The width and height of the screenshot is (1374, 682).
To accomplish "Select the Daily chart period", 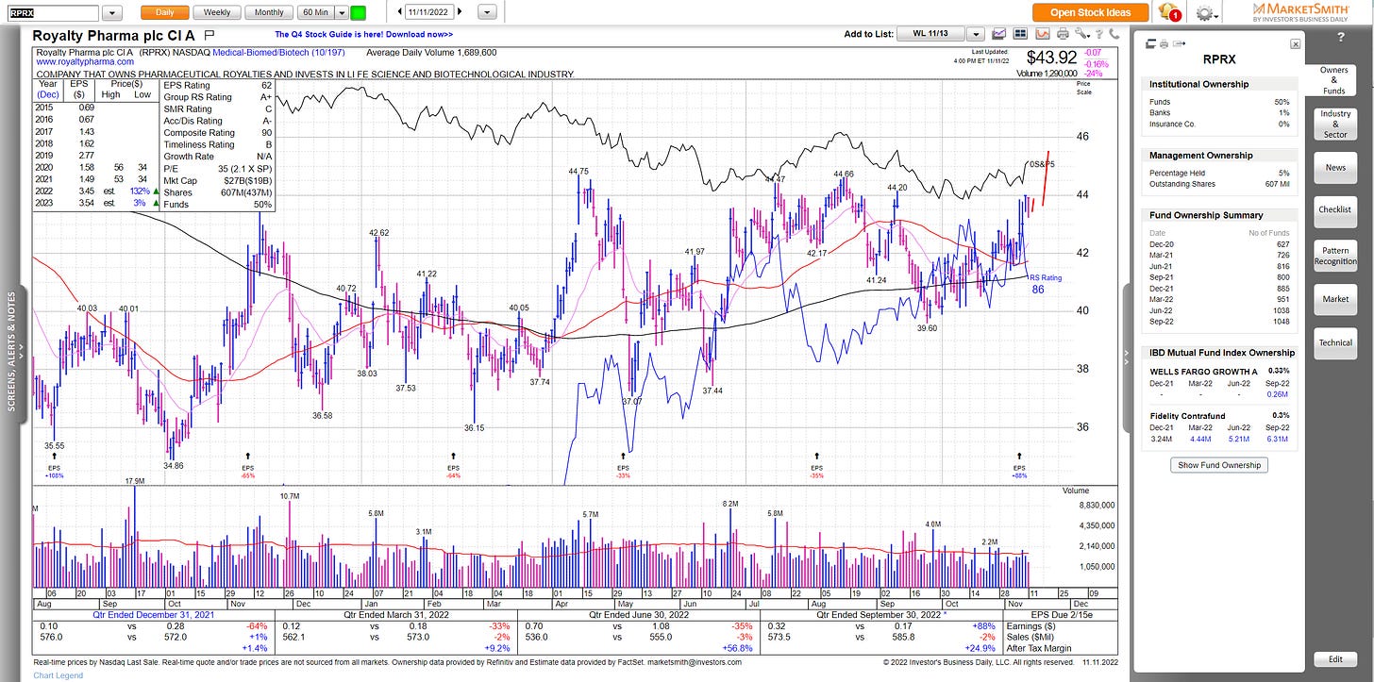I will [164, 12].
